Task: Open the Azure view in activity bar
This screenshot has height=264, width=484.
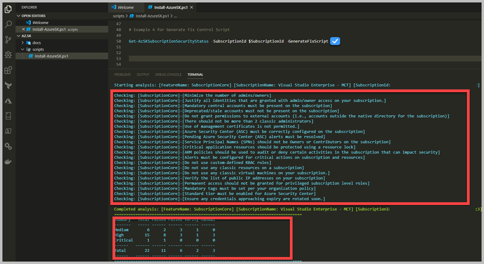Action: coord(8,101)
